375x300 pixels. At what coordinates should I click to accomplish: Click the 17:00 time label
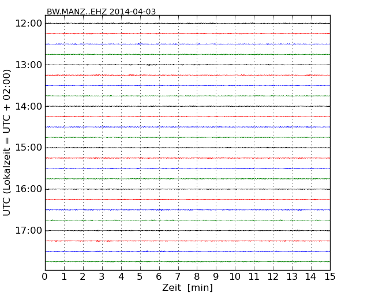(x=29, y=231)
